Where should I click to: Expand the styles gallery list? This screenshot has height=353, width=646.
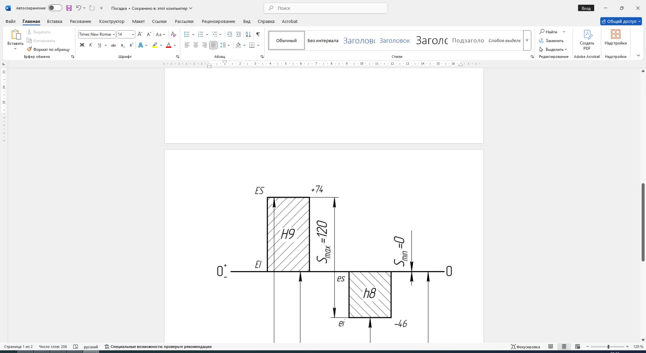(x=527, y=40)
